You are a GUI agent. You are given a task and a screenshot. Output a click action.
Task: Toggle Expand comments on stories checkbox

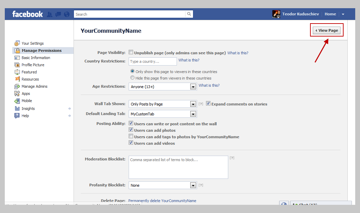pos(208,103)
